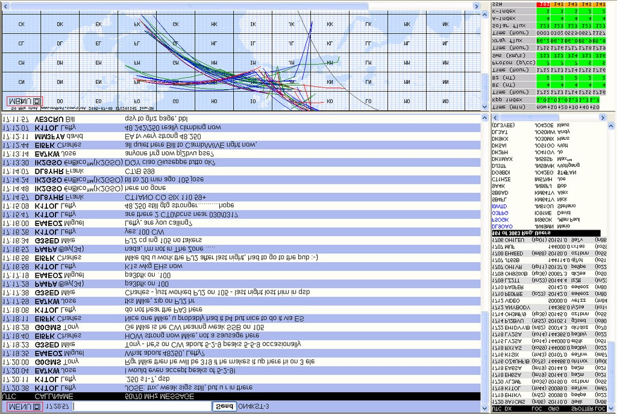This screenshot has width=617, height=414.
Task: Click the right panel vertical scrollbar thumb
Action: (611, 372)
